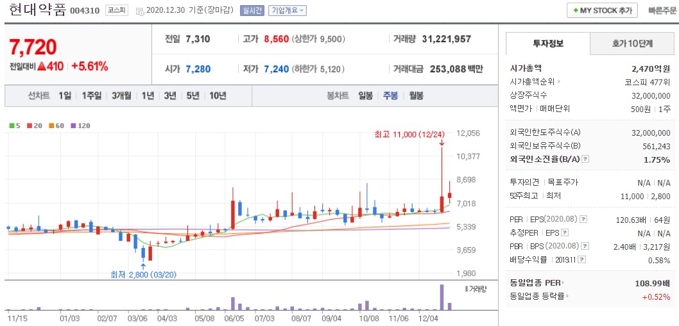Open the 빠른주문 quick order link
Screen dimensions: 679x326
tap(662, 11)
